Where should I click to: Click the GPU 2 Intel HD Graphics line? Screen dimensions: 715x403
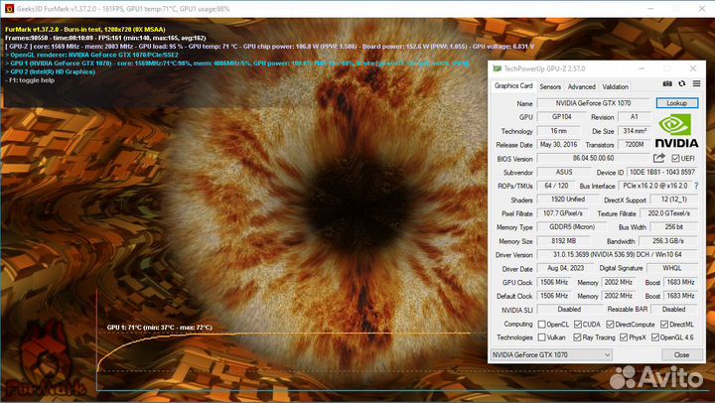[x=51, y=72]
